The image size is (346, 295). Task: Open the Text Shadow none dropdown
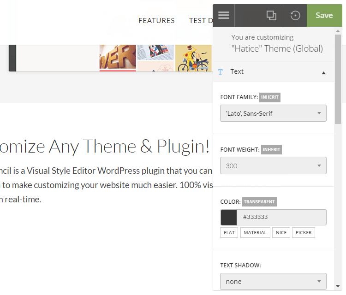click(x=273, y=281)
